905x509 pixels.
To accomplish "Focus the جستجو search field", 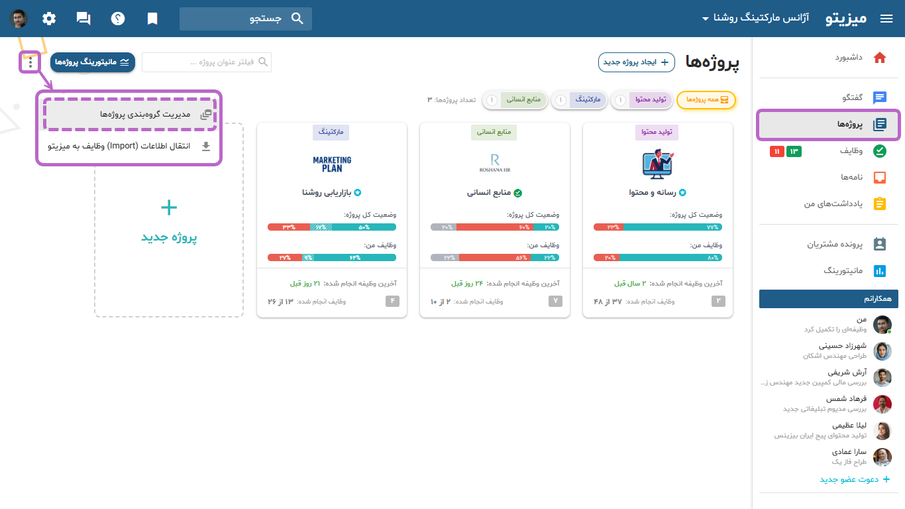I will [246, 19].
